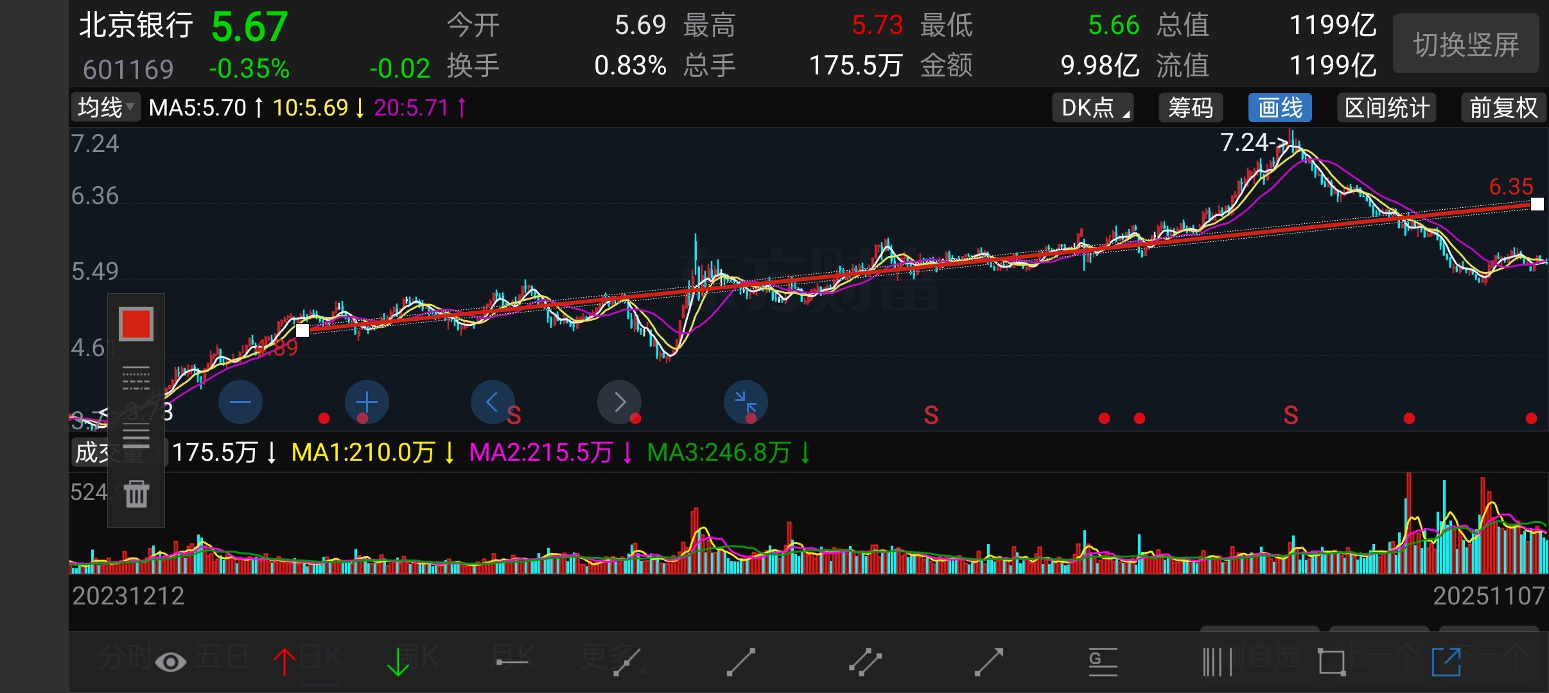Toggle the 筹码 chip distribution button

[1190, 107]
